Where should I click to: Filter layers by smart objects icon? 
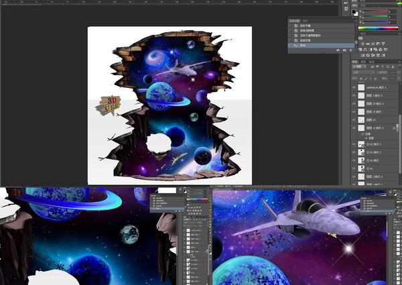coord(393,66)
